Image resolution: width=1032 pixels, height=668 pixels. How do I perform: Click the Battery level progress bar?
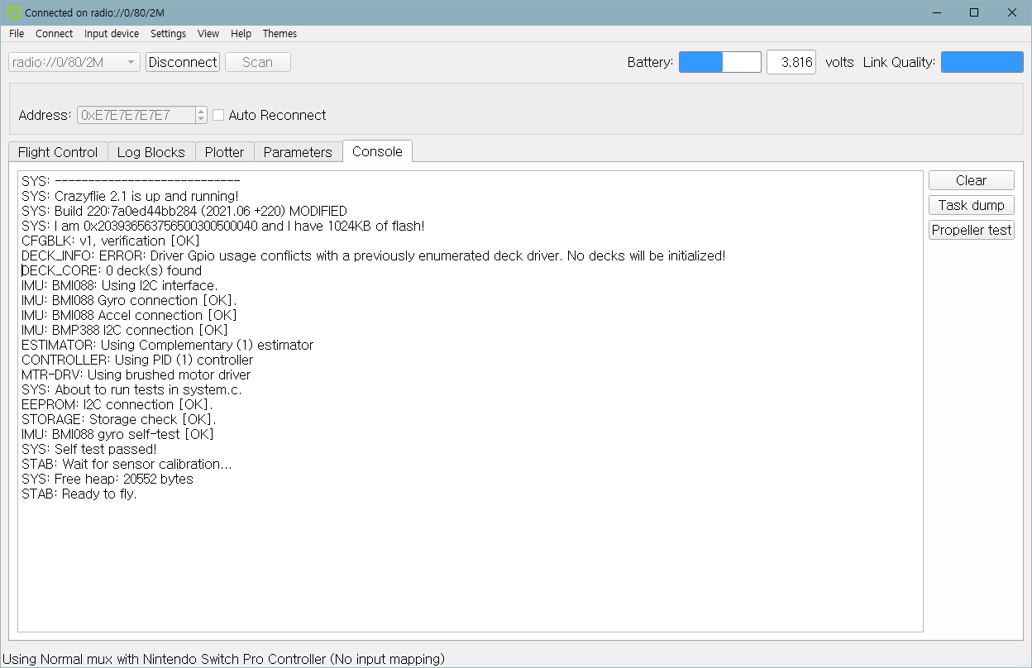tap(719, 62)
